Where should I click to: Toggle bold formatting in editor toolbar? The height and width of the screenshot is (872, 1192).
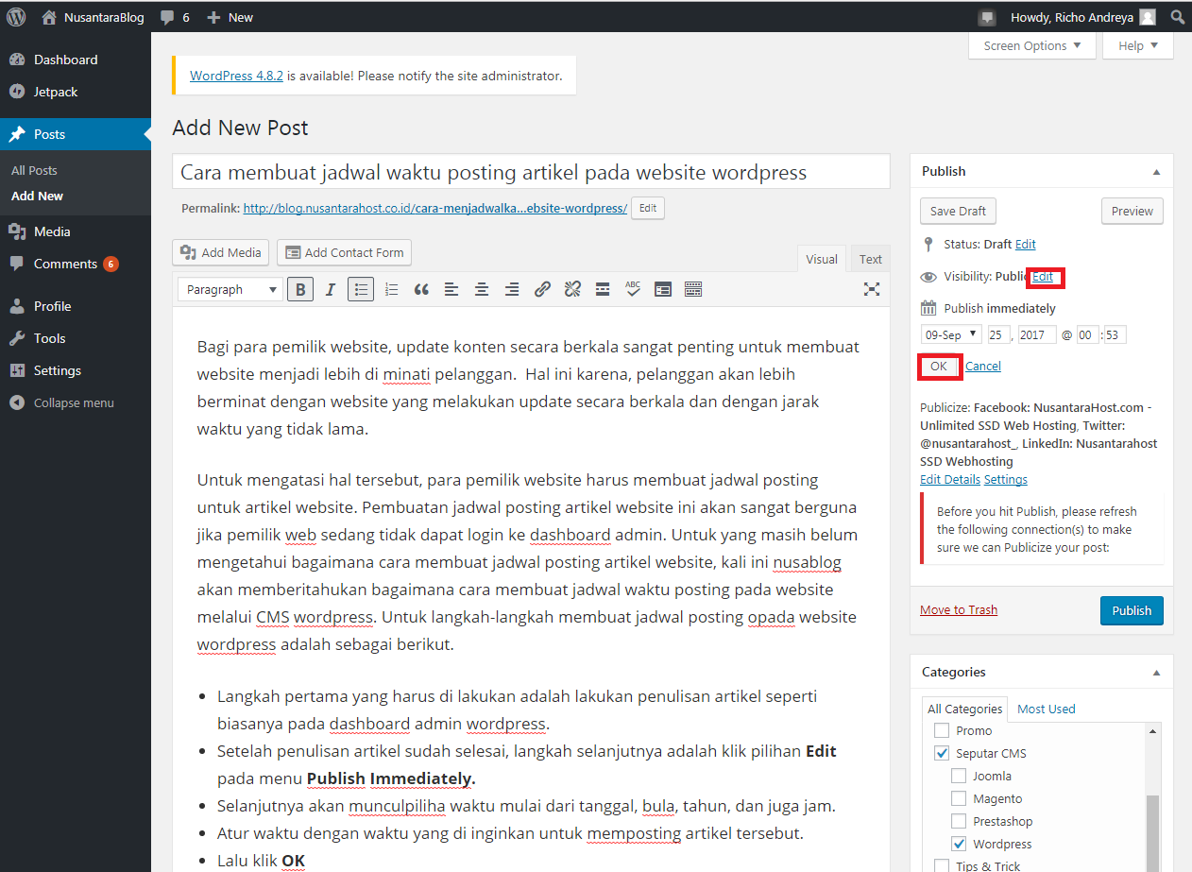(300, 290)
